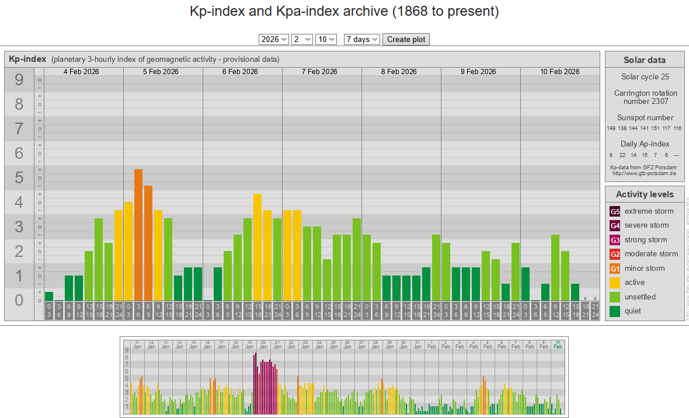689x418 pixels.
Task: Click the tallest orange bar on 5 Feb
Action: (x=138, y=234)
